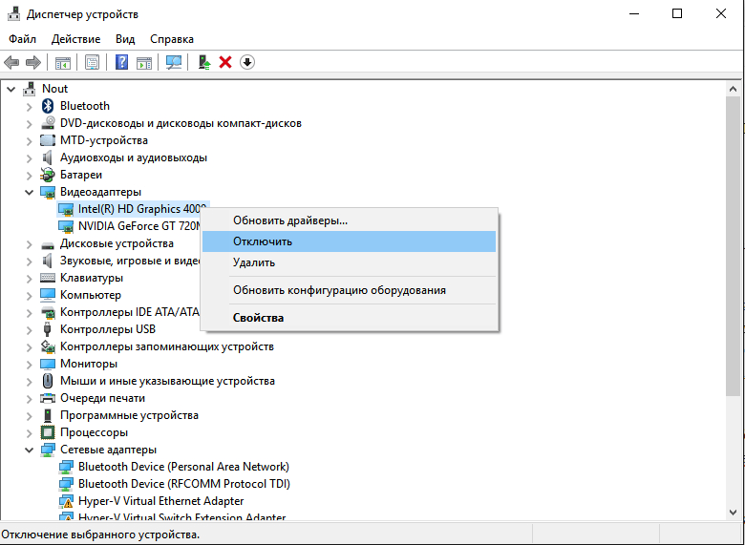Maximize the Диспетчер устройств window
The width and height of the screenshot is (745, 545).
(677, 13)
